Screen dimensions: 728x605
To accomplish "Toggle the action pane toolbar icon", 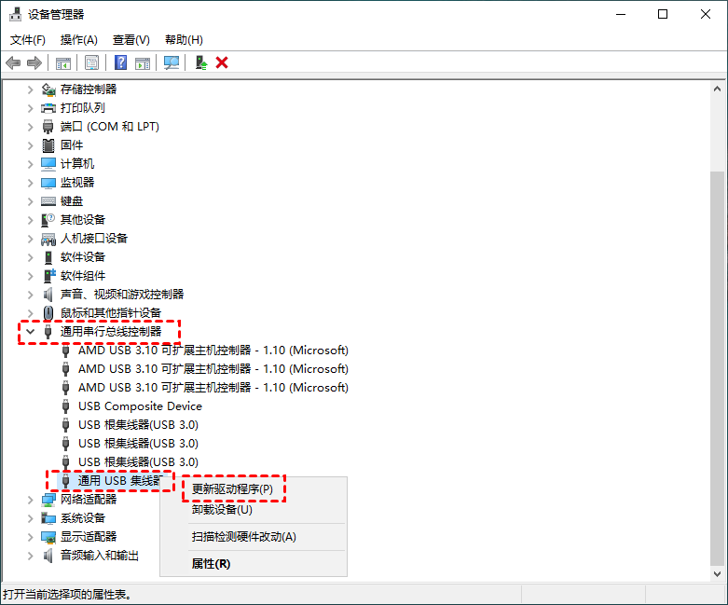I will 143,62.
